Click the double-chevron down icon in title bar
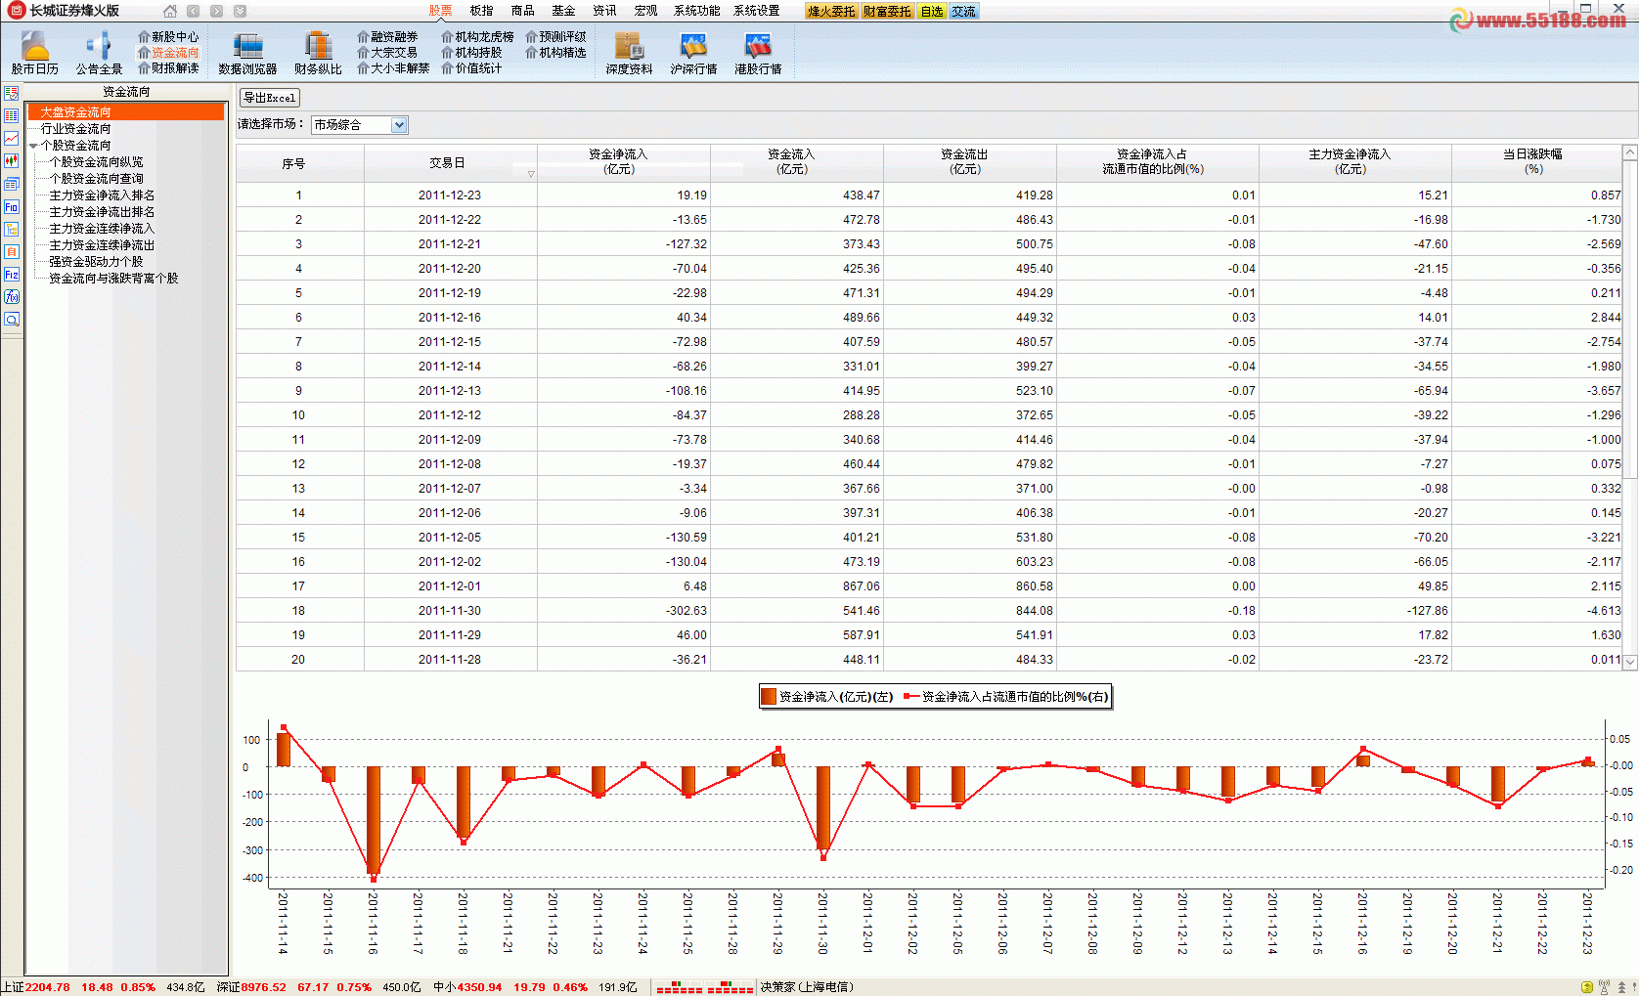This screenshot has width=1639, height=996. pyautogui.click(x=240, y=11)
